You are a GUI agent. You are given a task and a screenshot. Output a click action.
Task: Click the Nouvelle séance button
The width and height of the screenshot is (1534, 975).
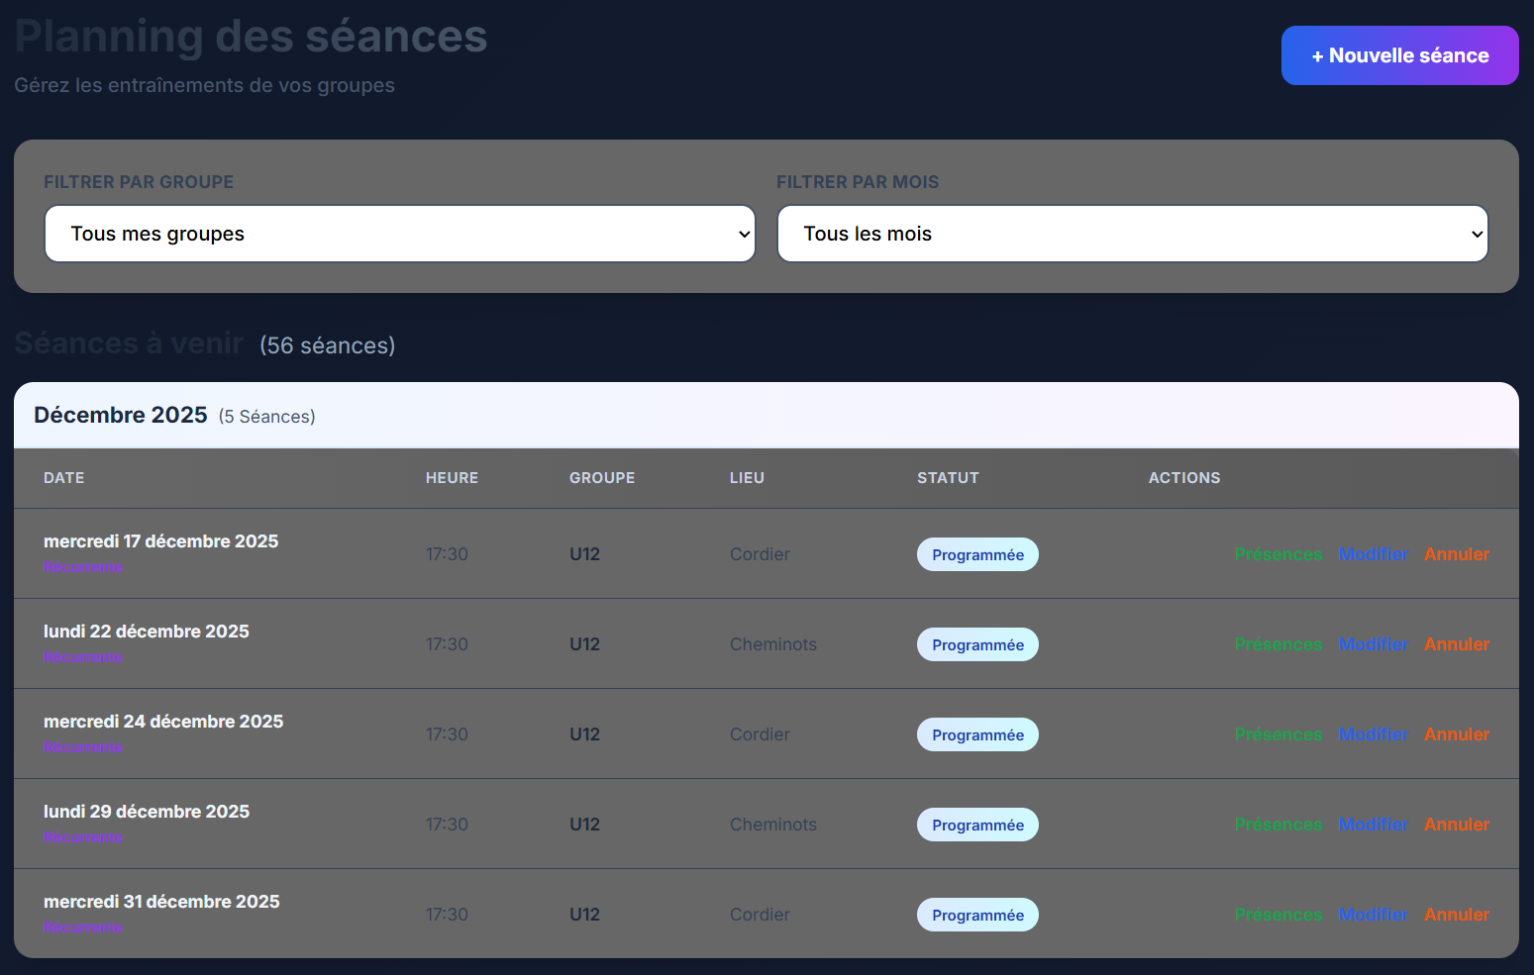coord(1398,55)
